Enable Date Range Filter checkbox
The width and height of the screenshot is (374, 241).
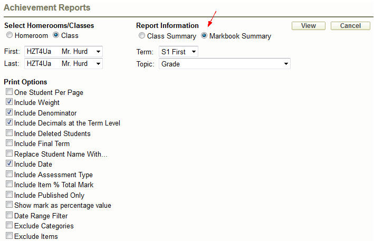point(9,216)
